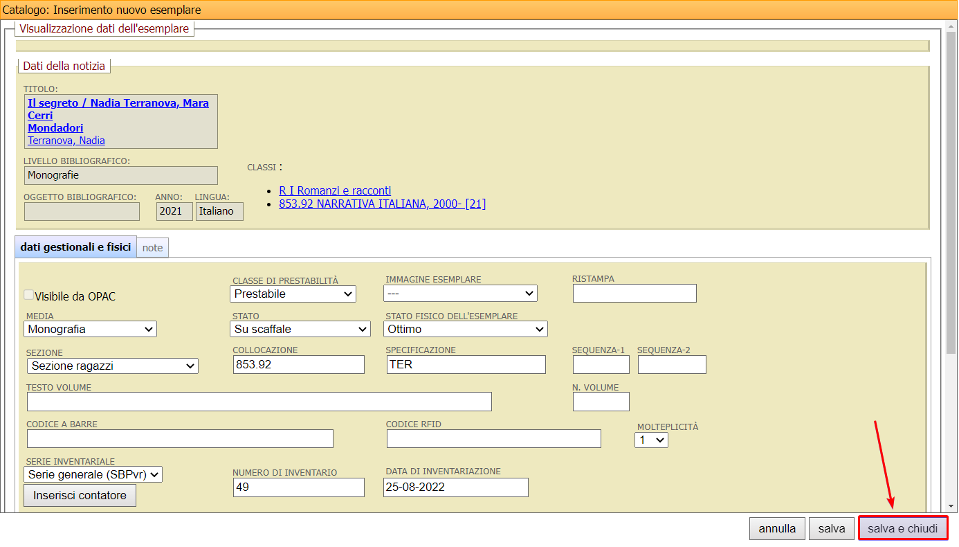This screenshot has width=959, height=547.
Task: Open the Stato dropdown showing Su scaffale
Action: (x=300, y=330)
